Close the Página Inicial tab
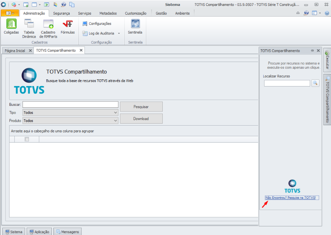 30,51
